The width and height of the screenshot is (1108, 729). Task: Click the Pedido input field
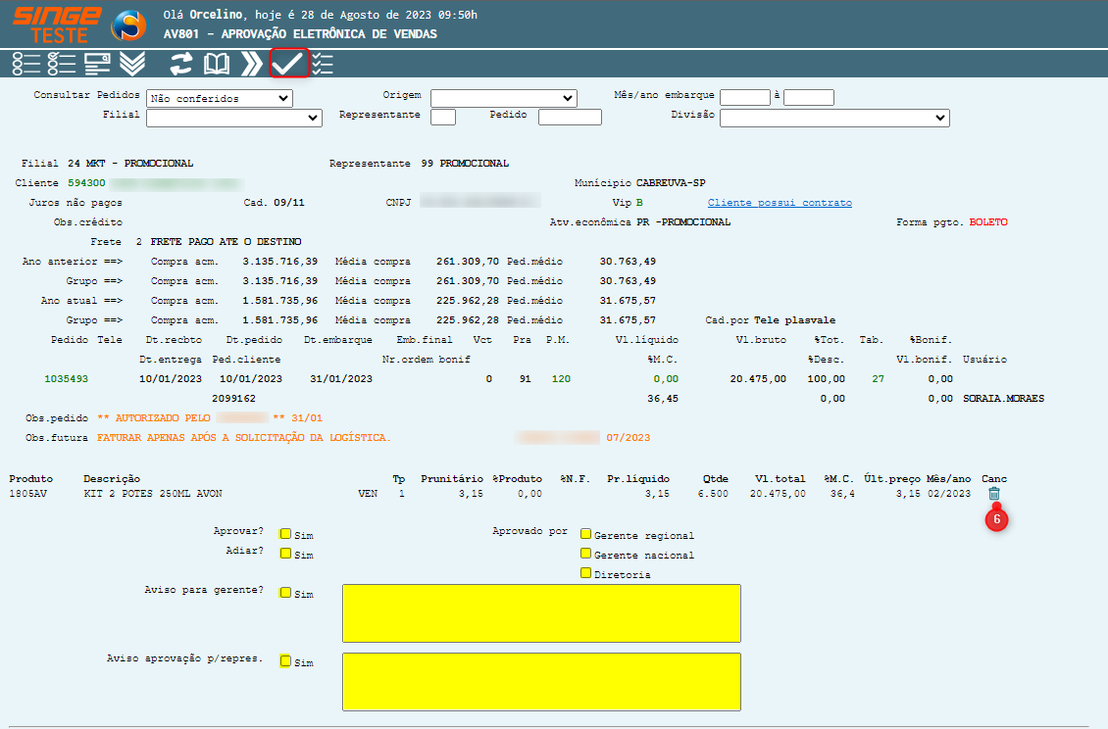tap(569, 118)
